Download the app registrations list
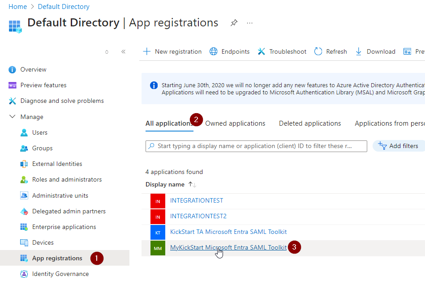Viewport: 425px width, 284px height. (x=375, y=51)
